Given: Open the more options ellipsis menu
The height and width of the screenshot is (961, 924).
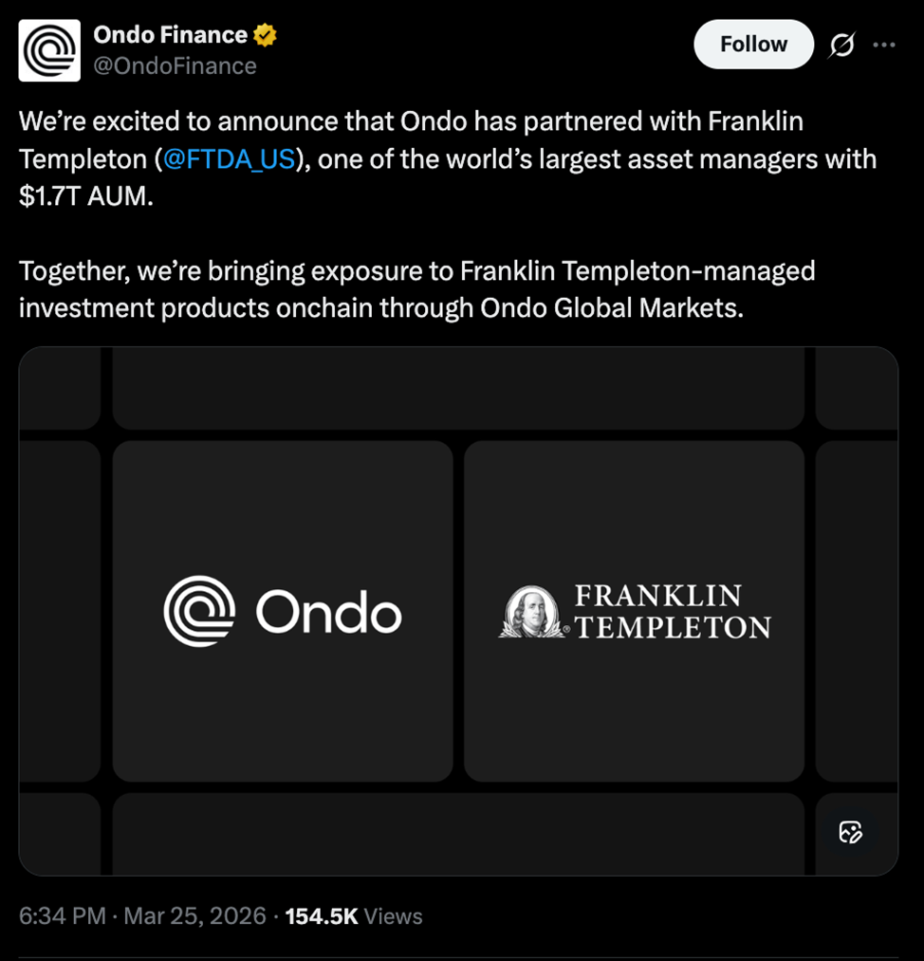Looking at the screenshot, I should 883,45.
